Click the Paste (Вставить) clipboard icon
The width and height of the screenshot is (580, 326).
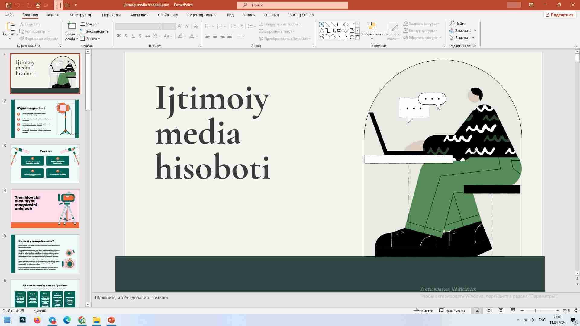10,27
